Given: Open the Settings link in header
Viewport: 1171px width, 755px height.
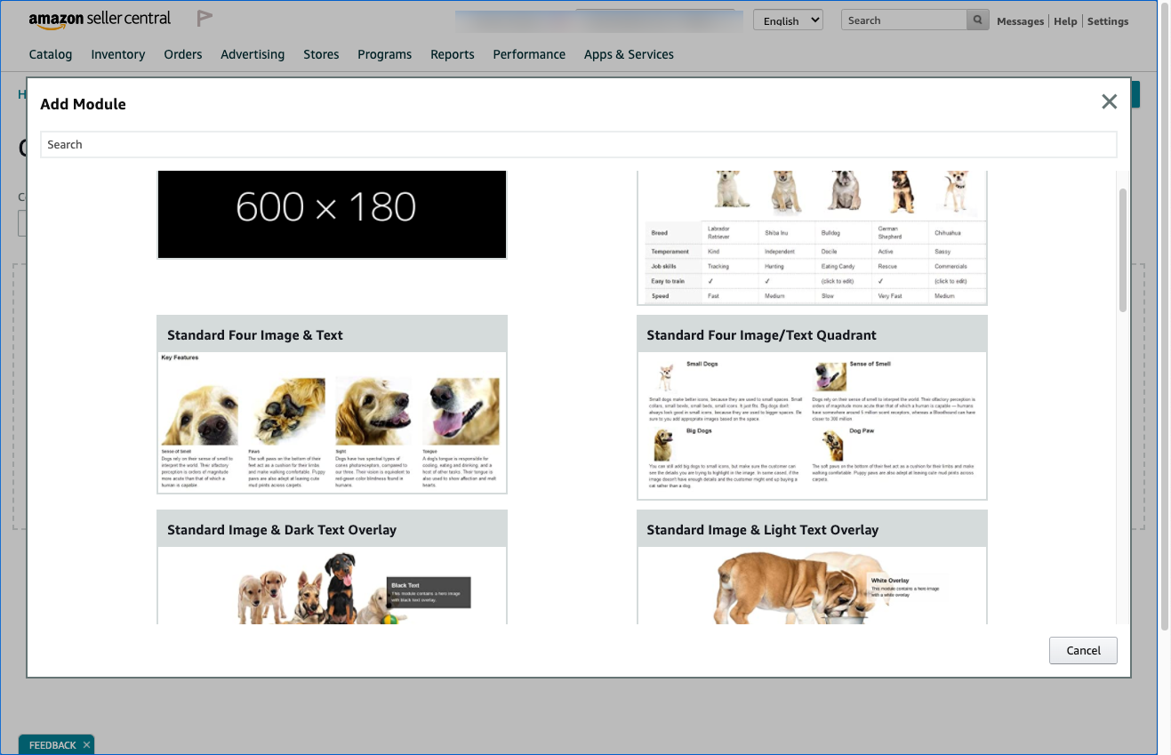Looking at the screenshot, I should tap(1108, 21).
